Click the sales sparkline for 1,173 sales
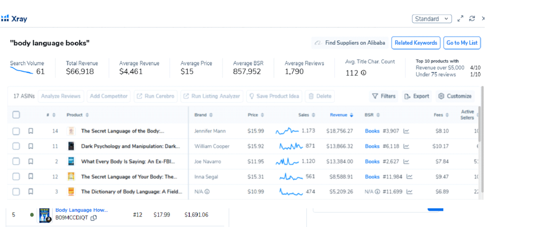Viewport: 534px width, 227px height. [287, 131]
